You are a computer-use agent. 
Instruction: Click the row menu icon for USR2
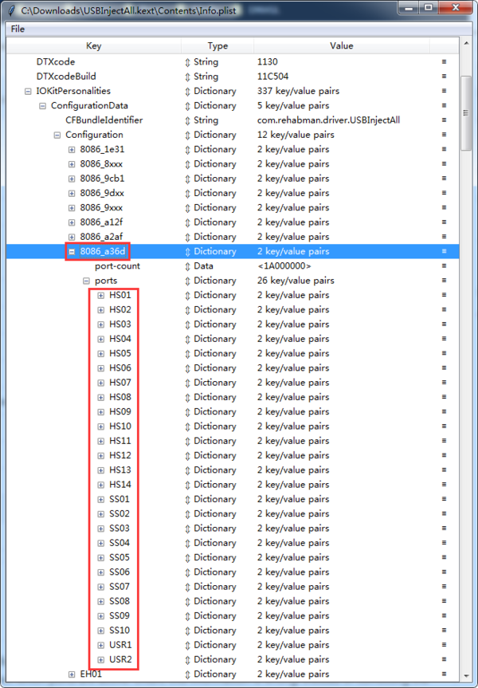point(444,659)
